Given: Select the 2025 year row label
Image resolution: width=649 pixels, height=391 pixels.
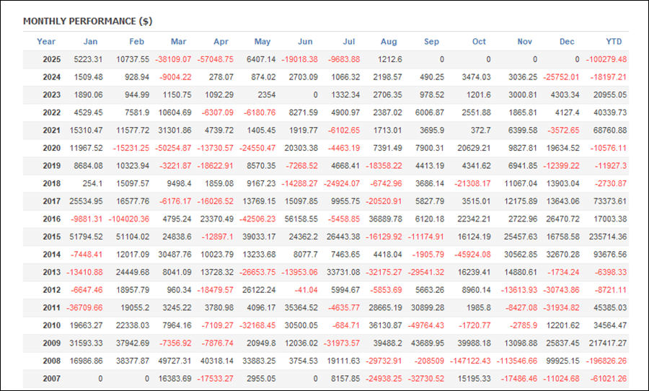Looking at the screenshot, I should [51, 59].
